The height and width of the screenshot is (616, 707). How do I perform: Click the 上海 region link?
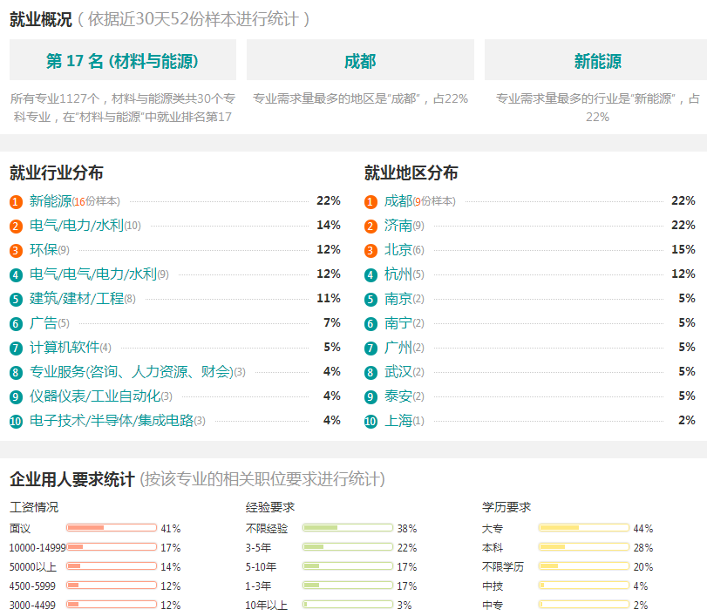(x=398, y=421)
